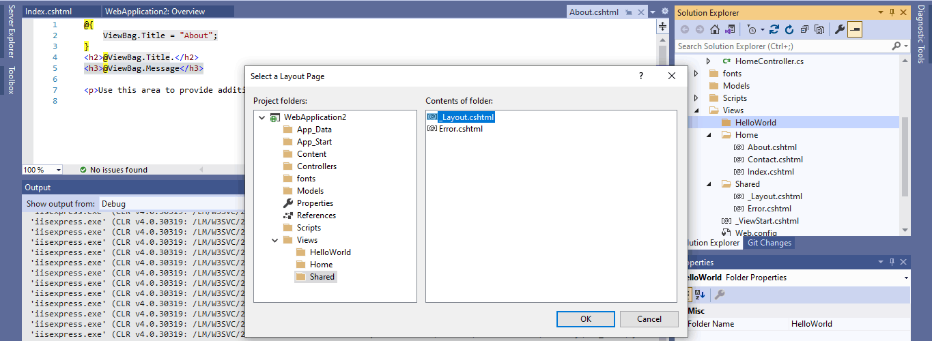Screen dimensions: 932x341
Task: Click Switch Views icon in Solution Explorer toolbar
Action: point(730,29)
